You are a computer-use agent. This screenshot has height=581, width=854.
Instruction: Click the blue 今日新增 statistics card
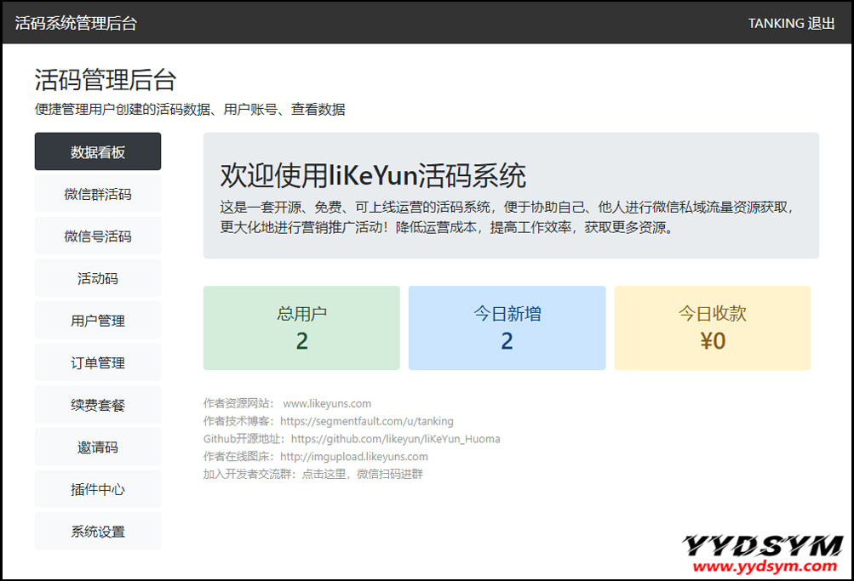[x=507, y=328]
